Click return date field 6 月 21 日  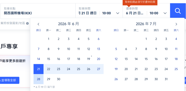(135, 13)
